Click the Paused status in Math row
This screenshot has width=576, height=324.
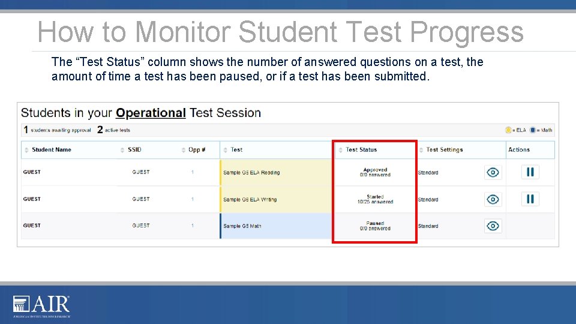375,226
